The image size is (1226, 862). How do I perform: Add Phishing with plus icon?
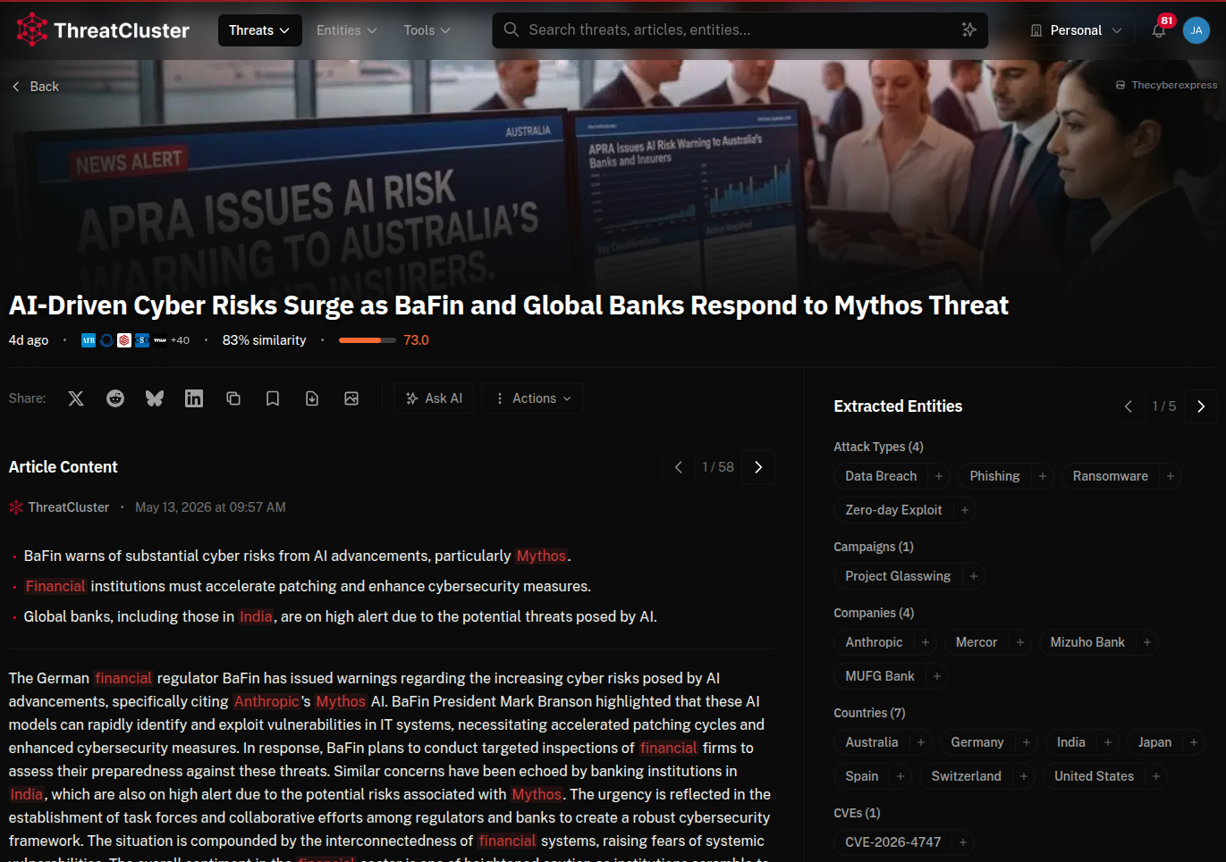tap(1043, 476)
